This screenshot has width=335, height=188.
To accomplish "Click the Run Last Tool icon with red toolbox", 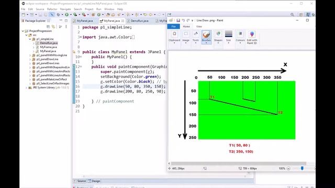I will [x=84, y=15].
